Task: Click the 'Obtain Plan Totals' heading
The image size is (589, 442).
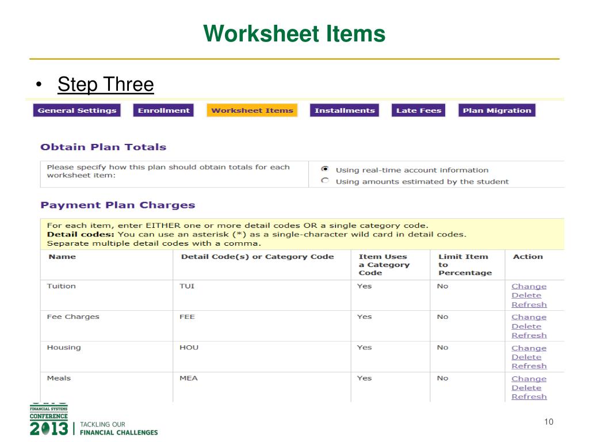Action: 104,147
